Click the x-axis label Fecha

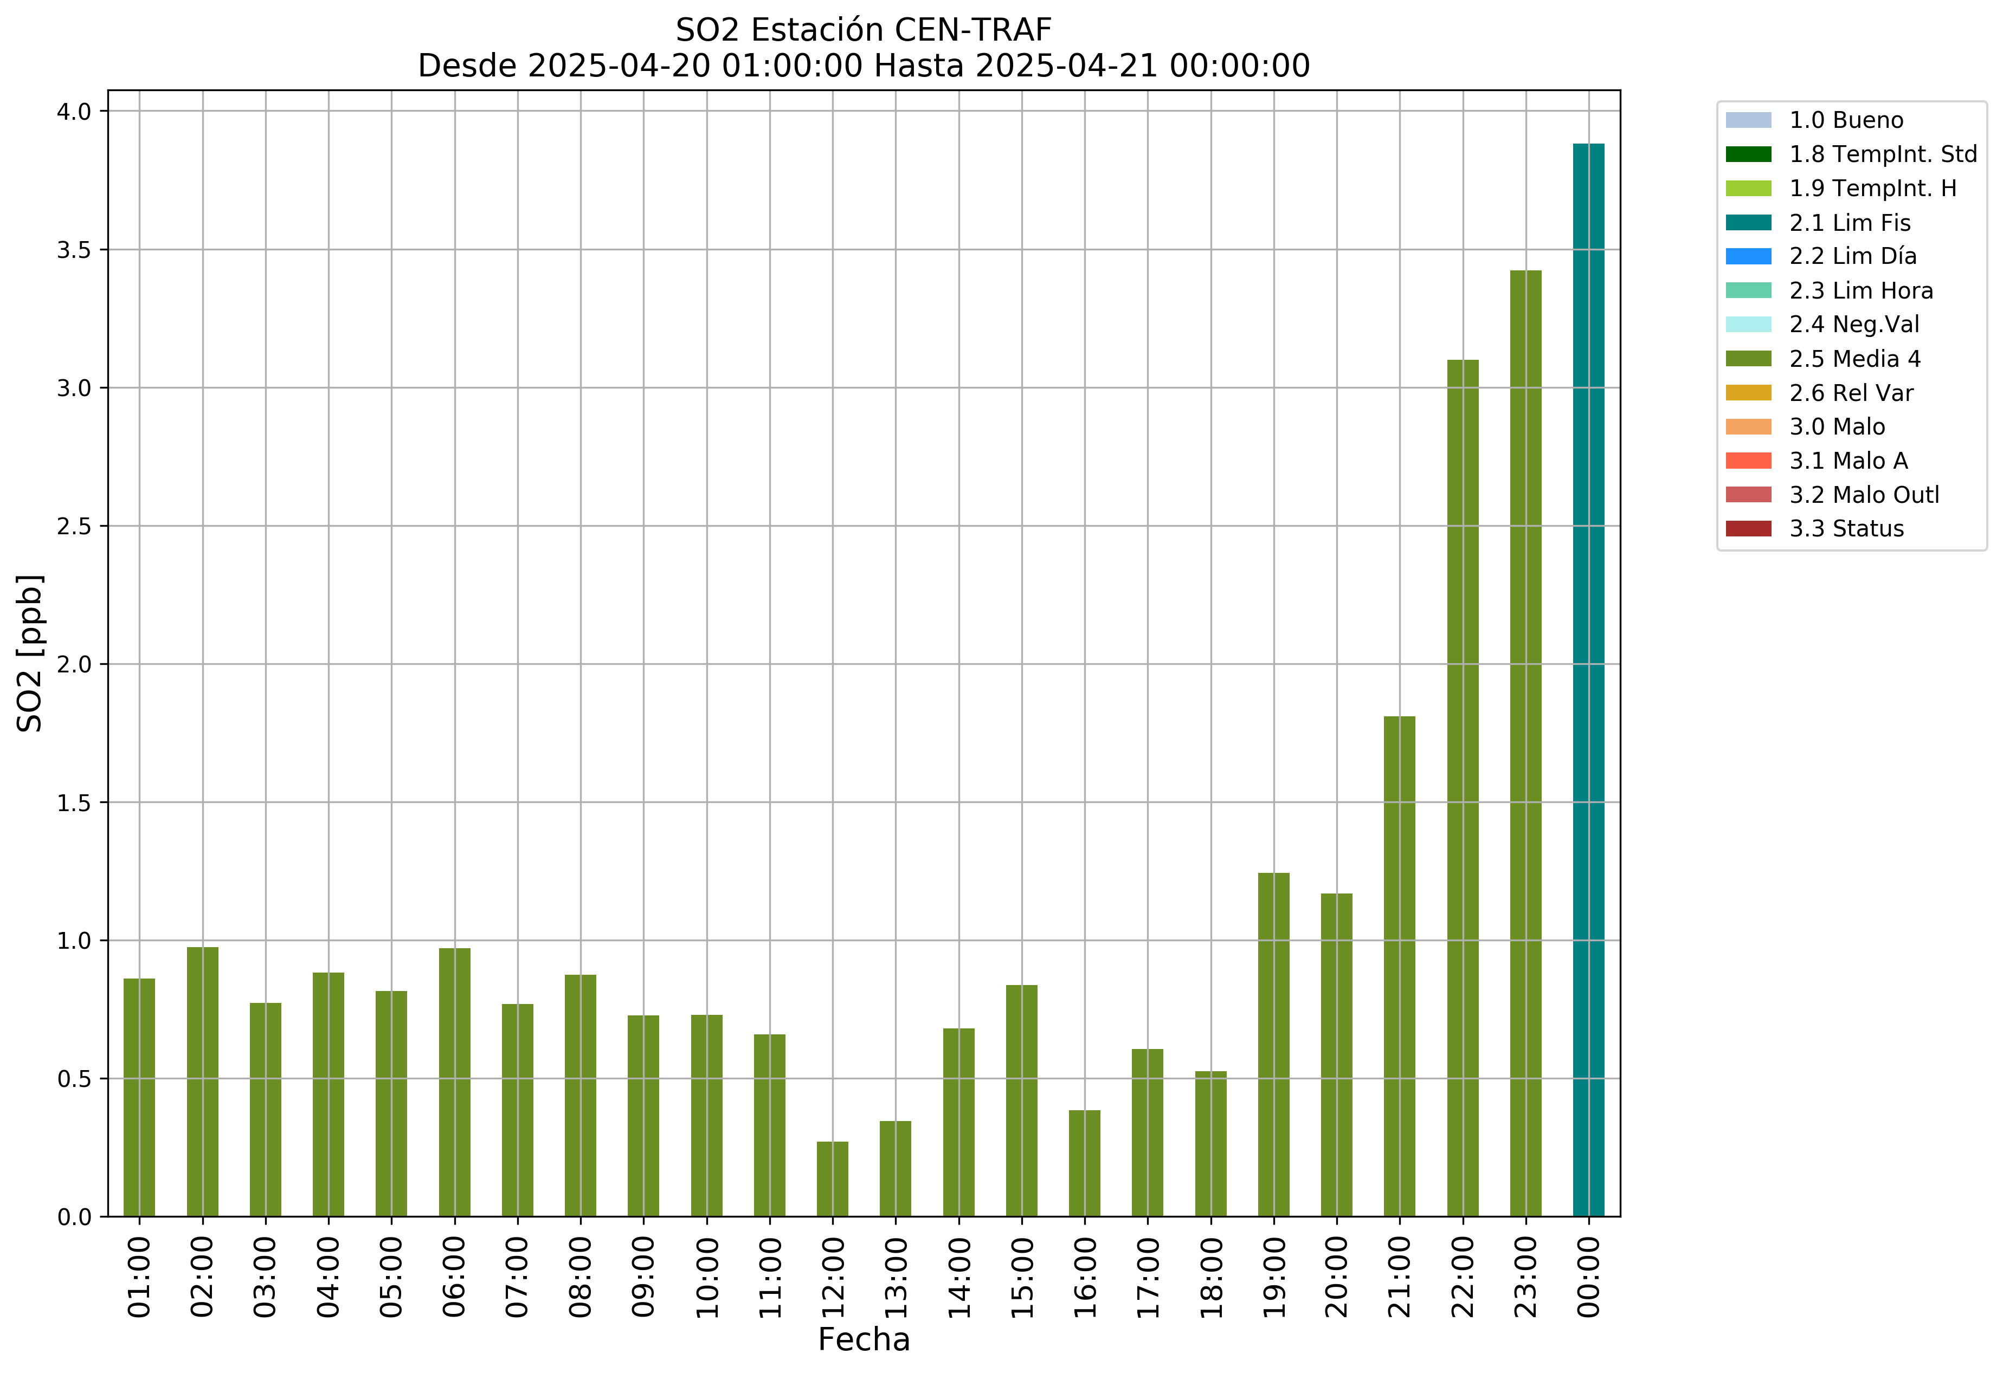[x=864, y=1340]
